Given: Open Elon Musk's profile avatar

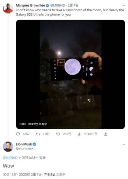Looking at the screenshot, I should pyautogui.click(x=8, y=147).
